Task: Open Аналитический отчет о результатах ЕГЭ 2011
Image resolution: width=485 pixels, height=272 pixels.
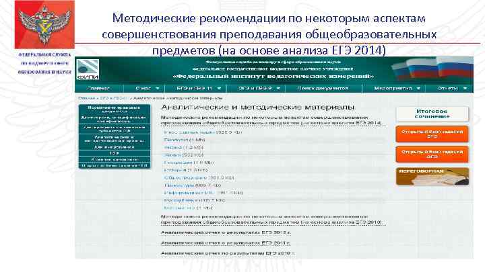Action: 226,243
